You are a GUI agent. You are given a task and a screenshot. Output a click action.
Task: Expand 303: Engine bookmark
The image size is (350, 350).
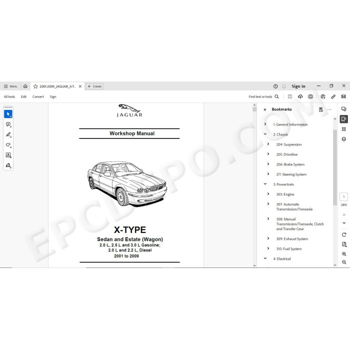[x=268, y=194]
